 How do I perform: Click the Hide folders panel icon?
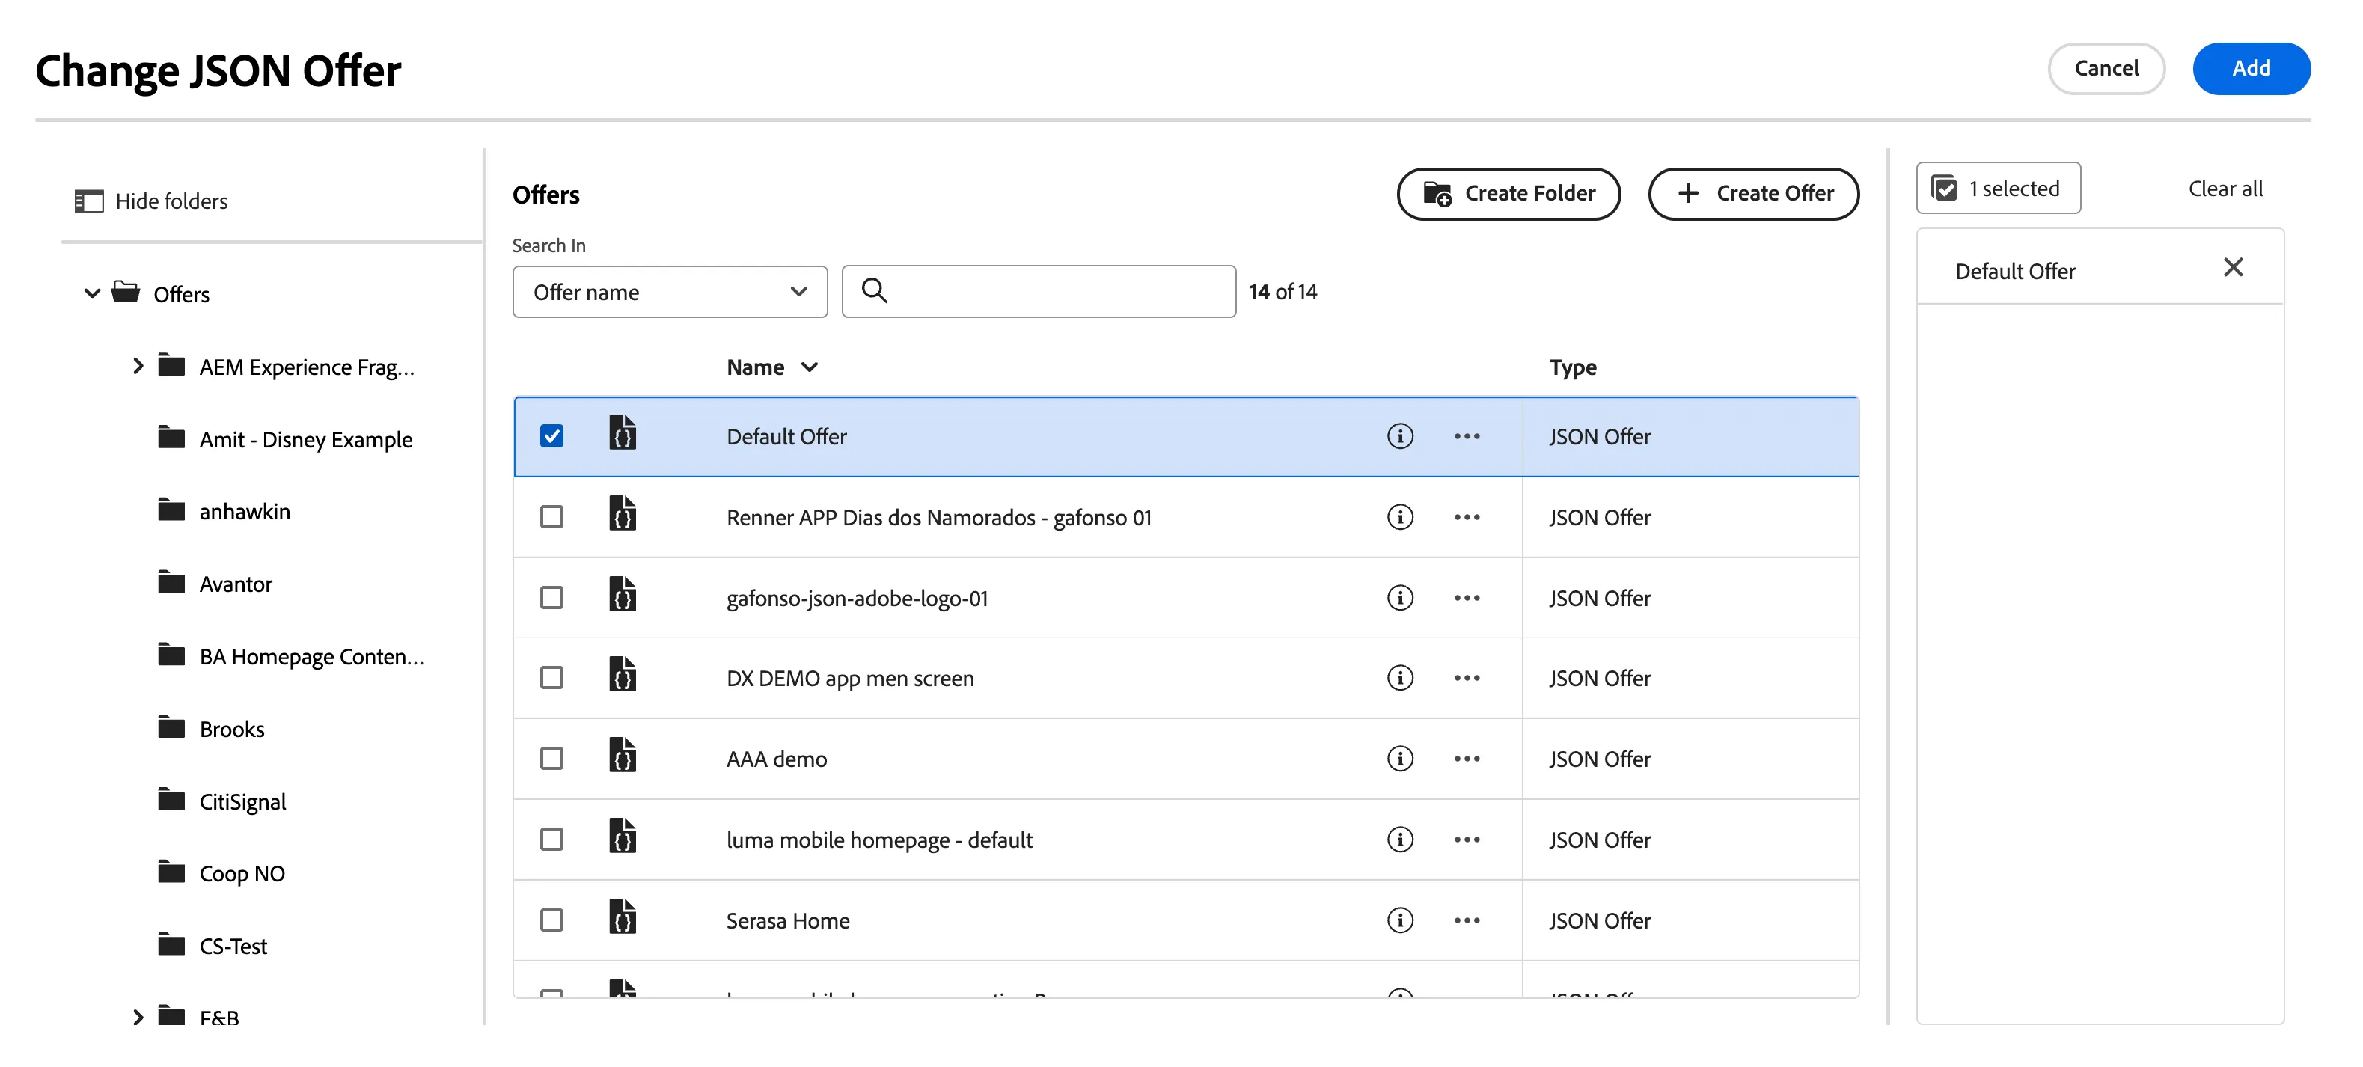[89, 201]
